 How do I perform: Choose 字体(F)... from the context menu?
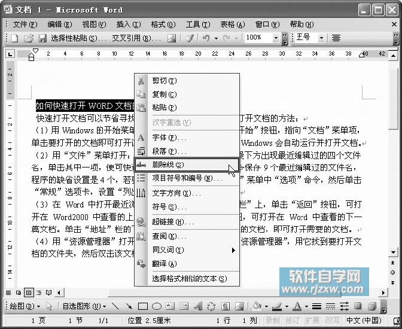pos(187,138)
